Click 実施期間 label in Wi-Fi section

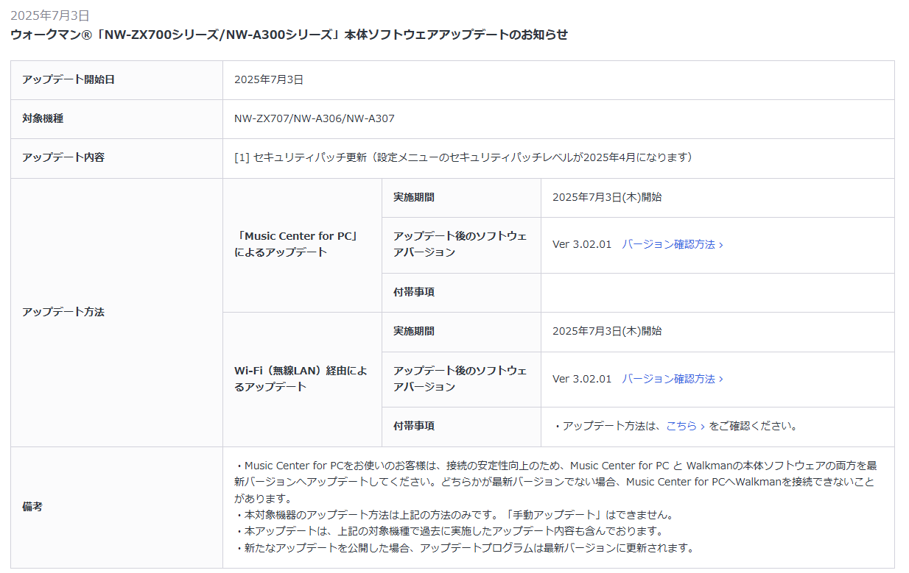pyautogui.click(x=414, y=331)
